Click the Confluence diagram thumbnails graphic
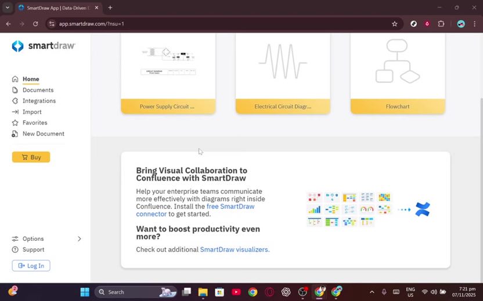The image size is (483, 301). [349, 209]
